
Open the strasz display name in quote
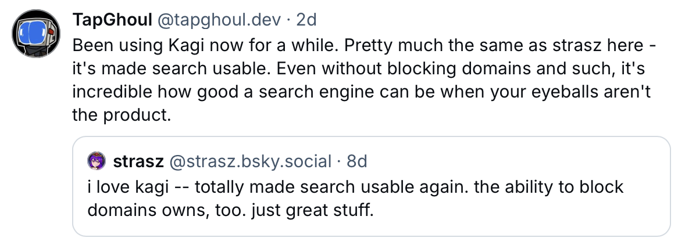(138, 161)
